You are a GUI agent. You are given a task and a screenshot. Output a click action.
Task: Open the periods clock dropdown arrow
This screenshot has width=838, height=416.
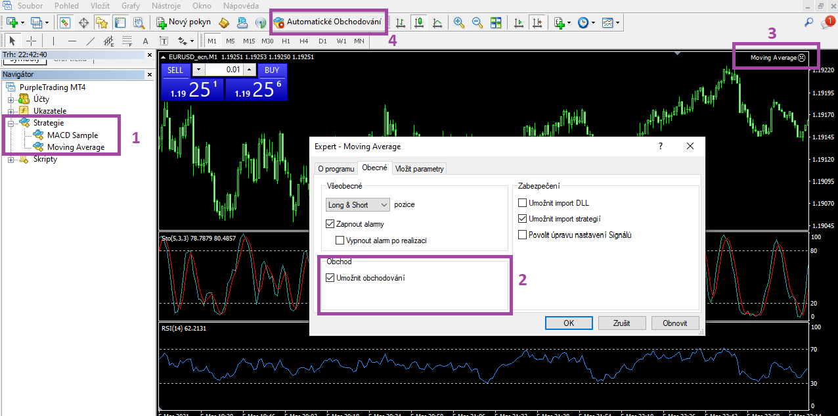pyautogui.click(x=593, y=22)
